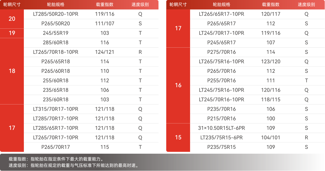The height and width of the screenshot is (171, 325).
Task: Click the rim size 18 red cell
Action: point(12,71)
